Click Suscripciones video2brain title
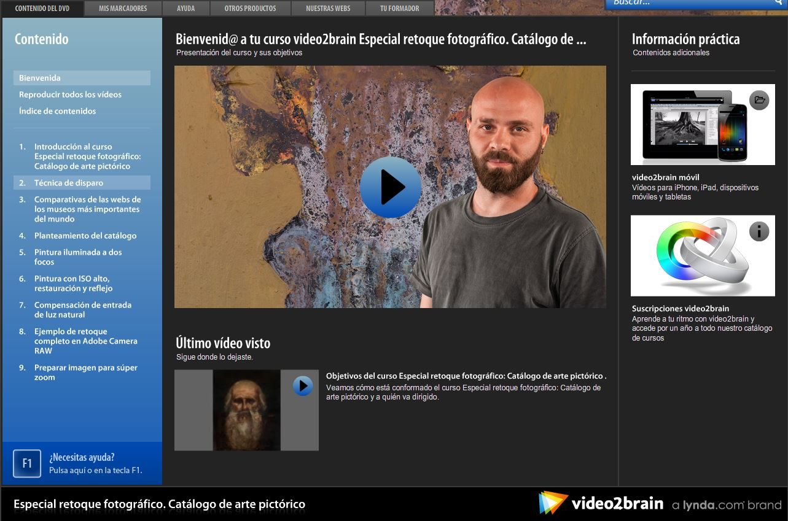The width and height of the screenshot is (788, 521). (x=681, y=309)
